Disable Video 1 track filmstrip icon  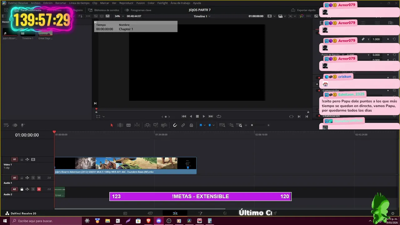pyautogui.click(x=33, y=160)
